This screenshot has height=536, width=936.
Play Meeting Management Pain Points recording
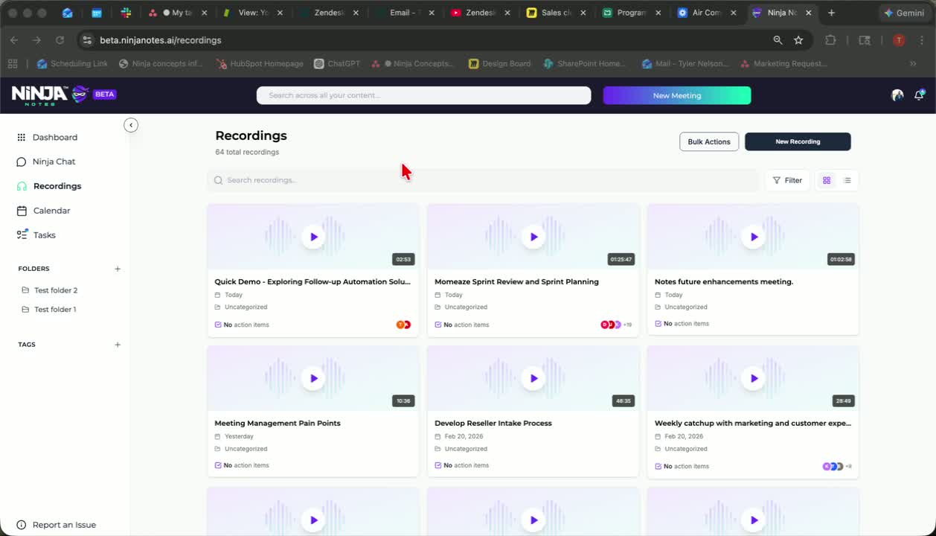[x=313, y=378]
